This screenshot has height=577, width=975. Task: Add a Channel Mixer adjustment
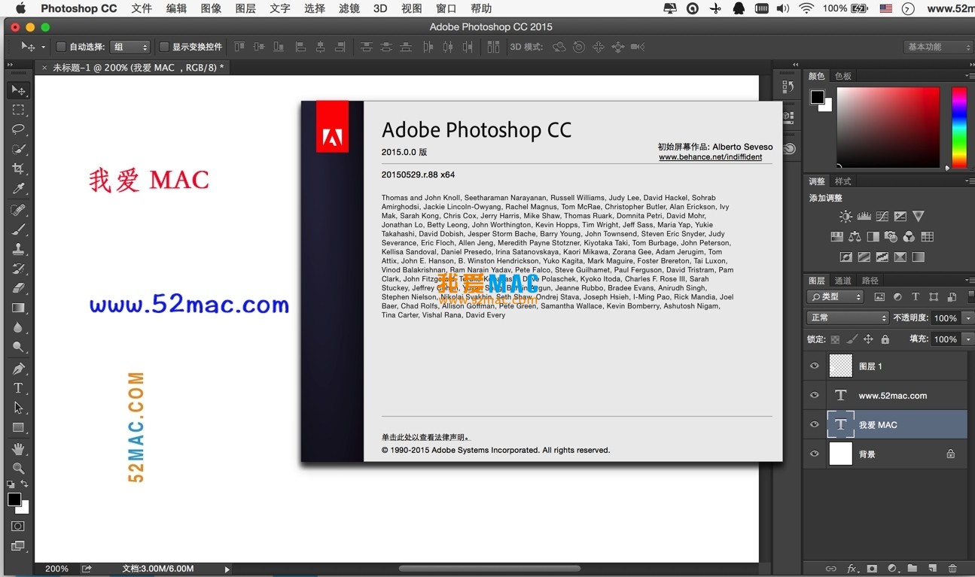(x=909, y=237)
